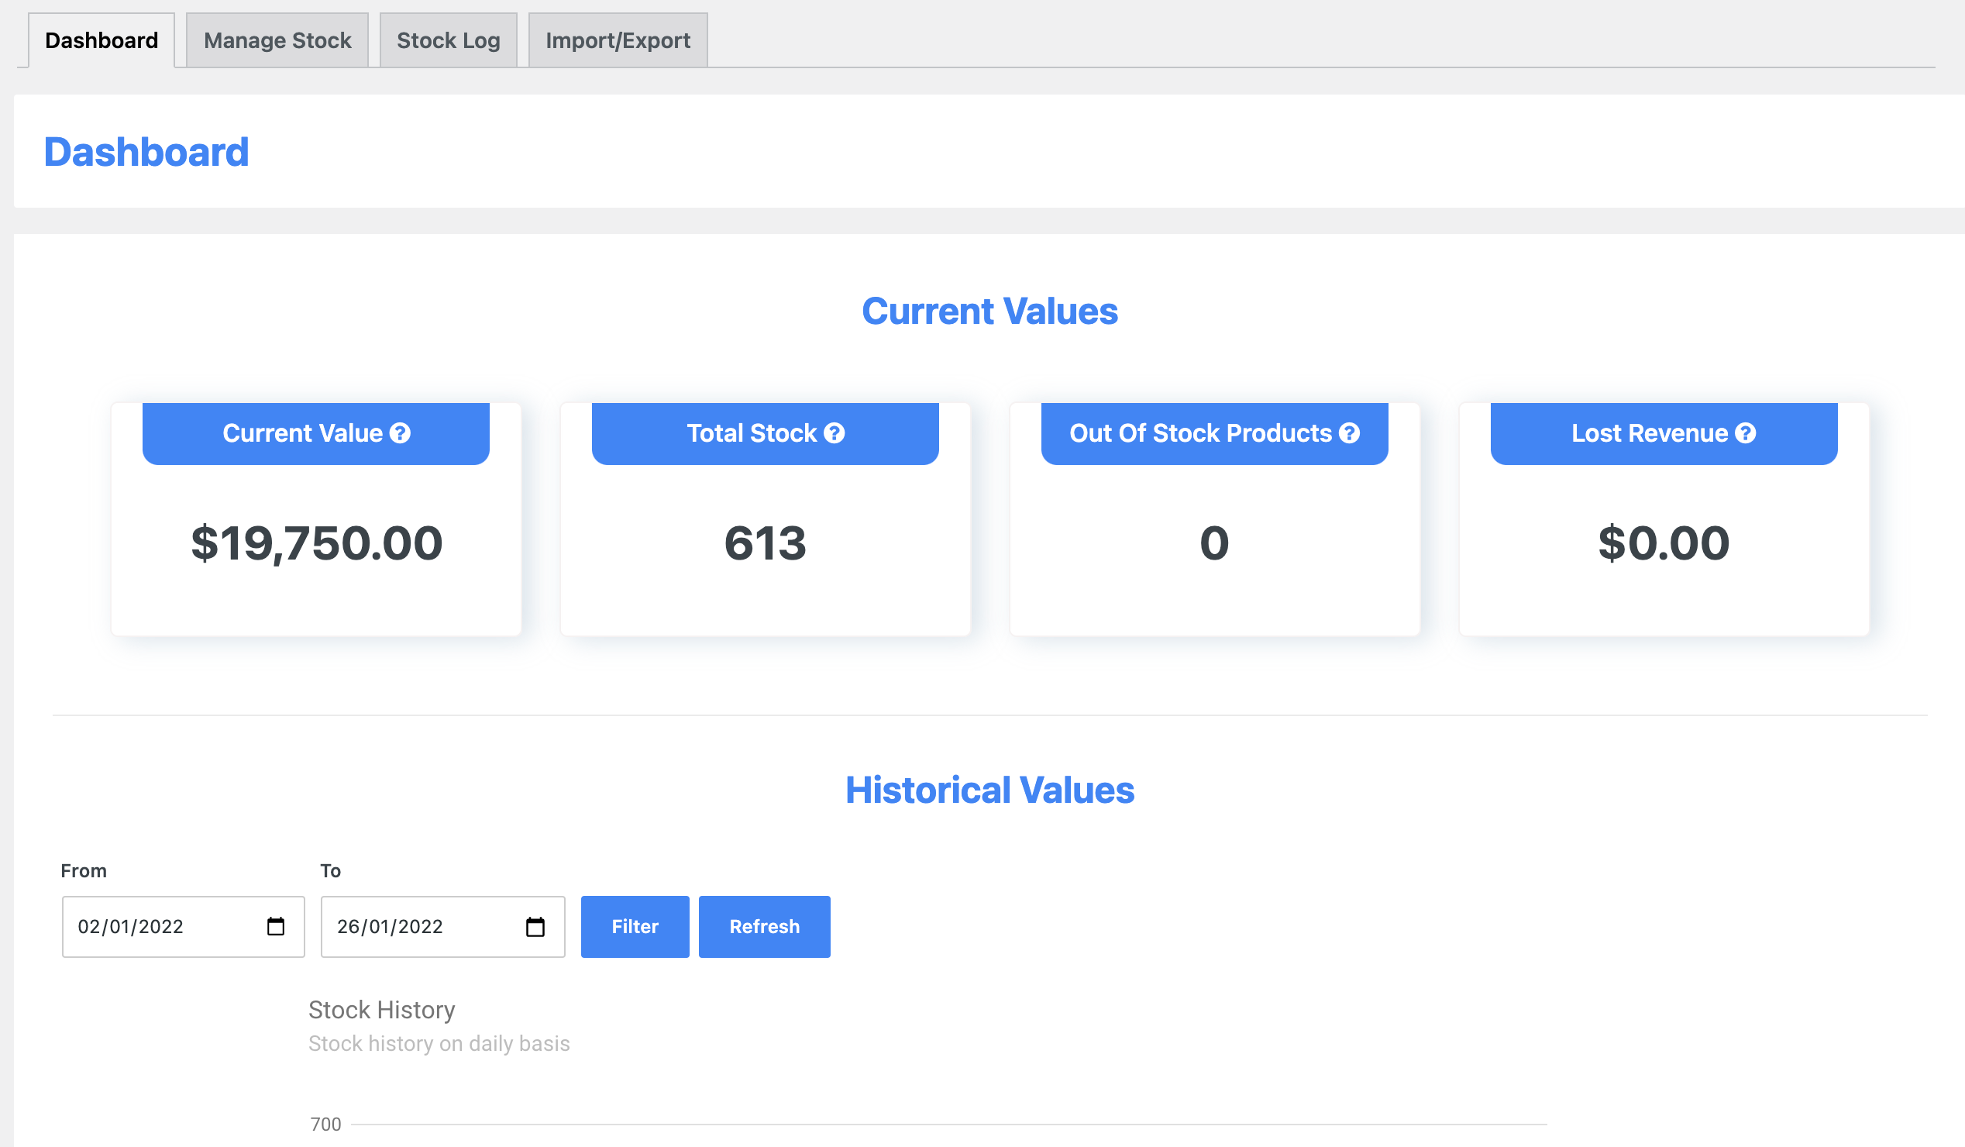Switch to the Stock Log tab

pos(449,40)
